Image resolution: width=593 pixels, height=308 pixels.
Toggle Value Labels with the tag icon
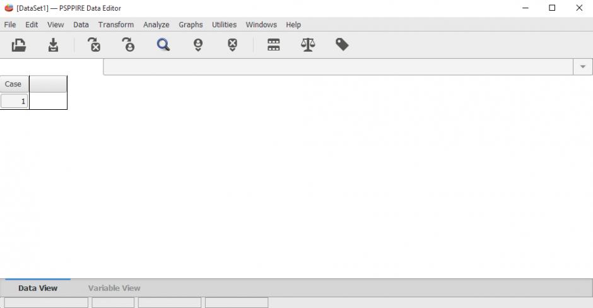[x=343, y=45]
